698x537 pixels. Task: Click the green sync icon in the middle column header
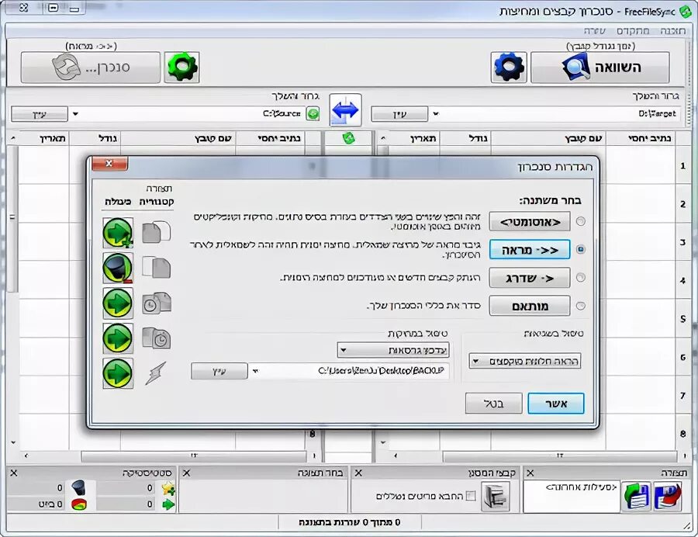(348, 138)
